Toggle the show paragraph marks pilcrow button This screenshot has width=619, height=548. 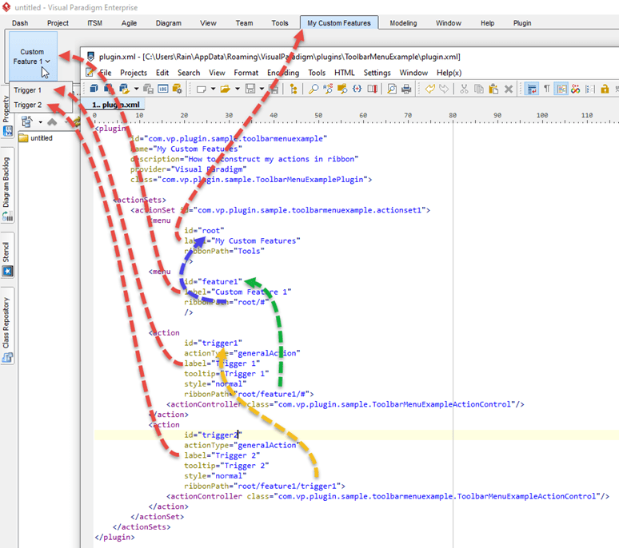tap(547, 89)
